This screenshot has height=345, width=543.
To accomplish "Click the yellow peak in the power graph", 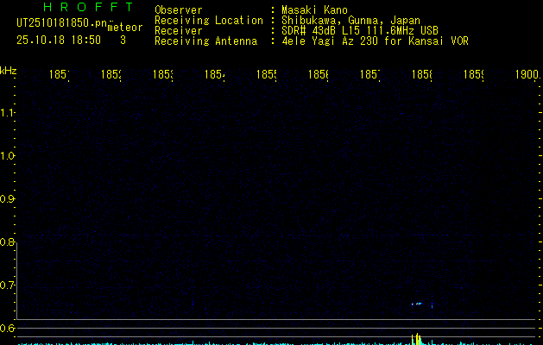I will click(417, 339).
